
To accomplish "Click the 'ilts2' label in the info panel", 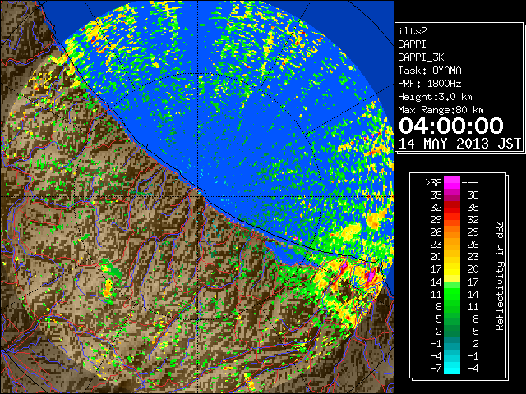I will [413, 31].
